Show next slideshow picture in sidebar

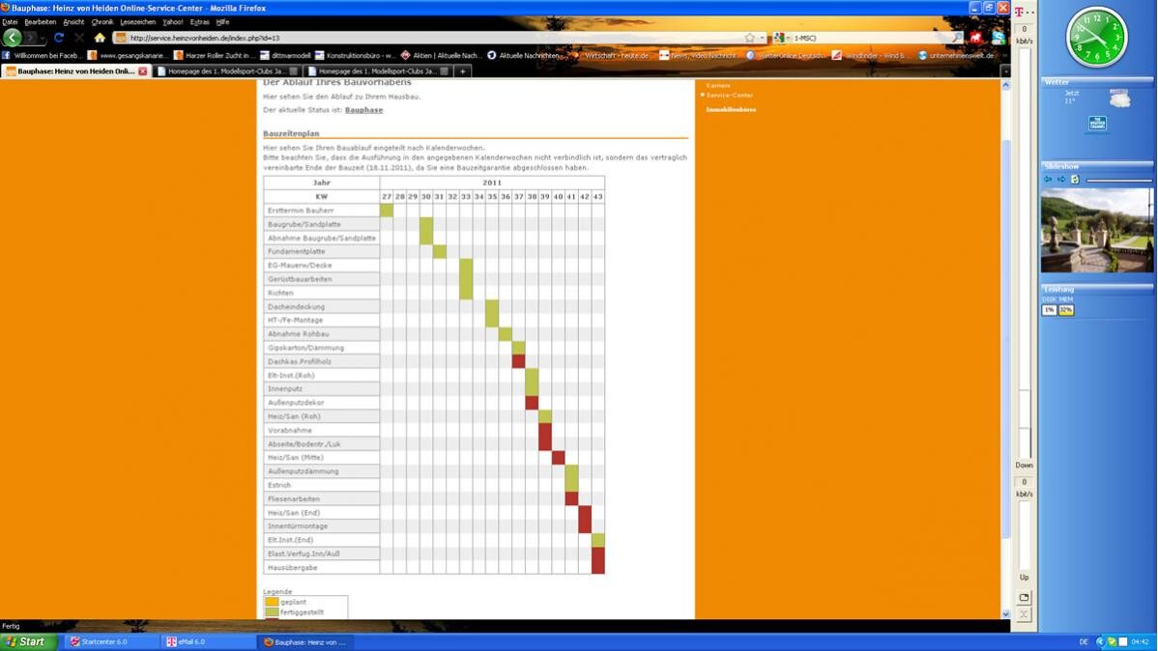[1060, 180]
